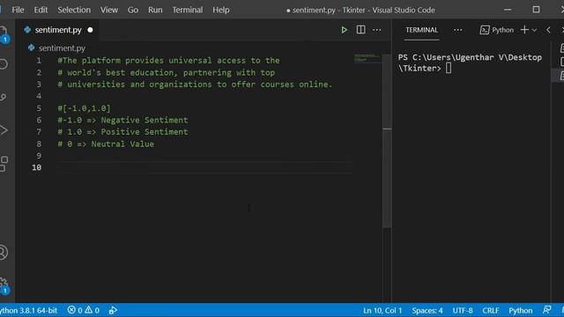The height and width of the screenshot is (317, 564).
Task: Open the View menu
Action: click(x=109, y=10)
